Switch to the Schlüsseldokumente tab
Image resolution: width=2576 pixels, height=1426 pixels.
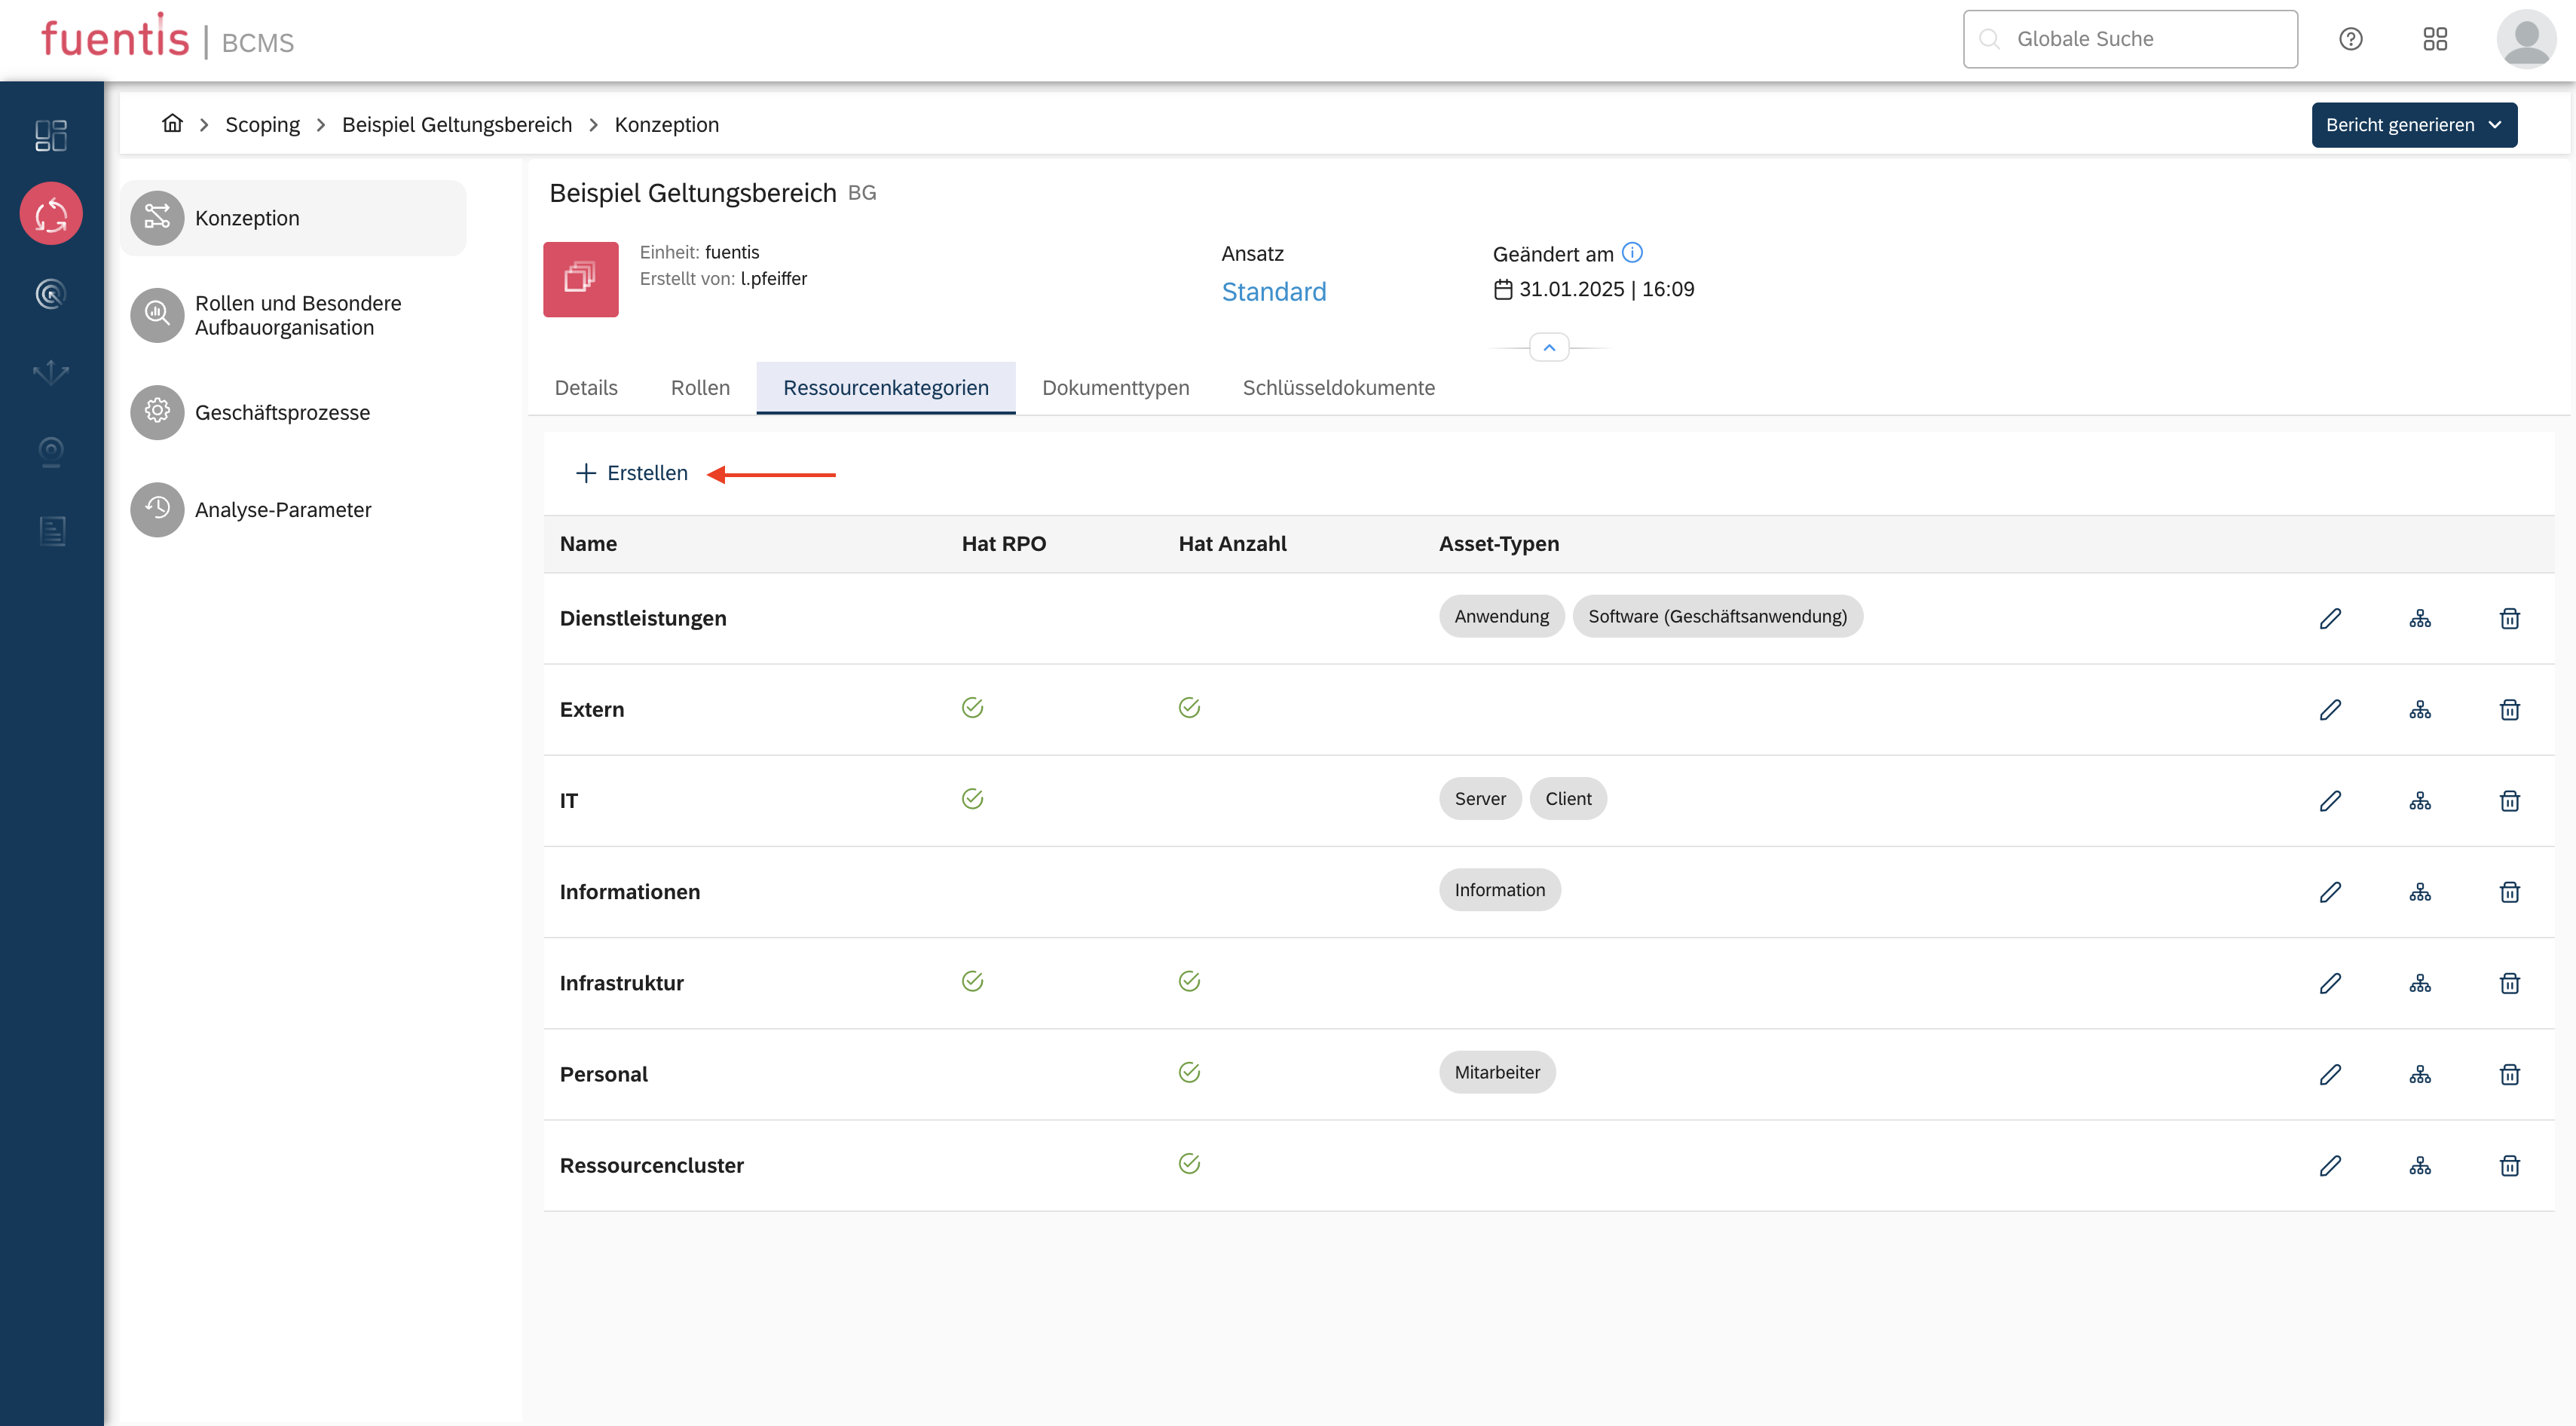[x=1338, y=387]
